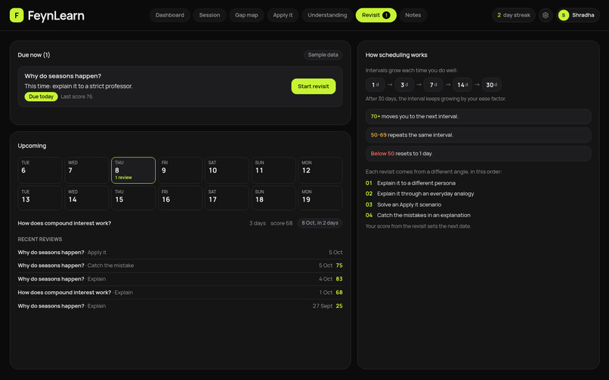Image resolution: width=609 pixels, height=380 pixels.
Task: Open settings via the gear icon
Action: 546,15
